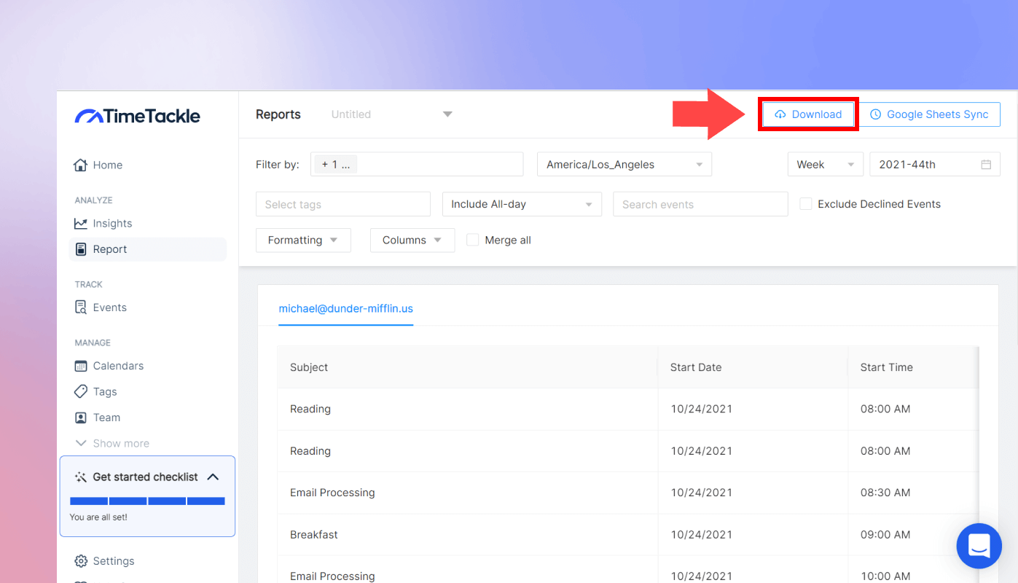1018x583 pixels.
Task: Click the Search events field
Action: (700, 204)
